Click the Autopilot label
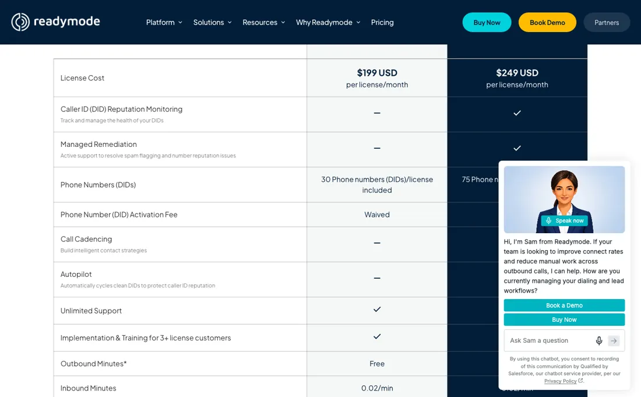The image size is (641, 397). click(x=76, y=275)
